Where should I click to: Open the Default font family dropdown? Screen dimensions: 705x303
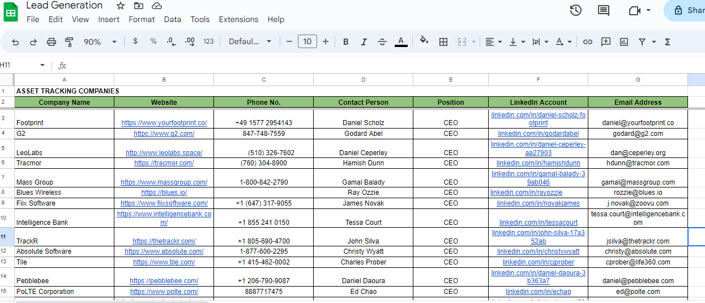pos(250,41)
